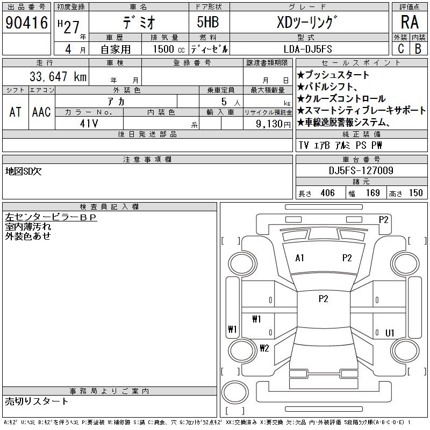Select the door type 5HB

click(x=208, y=22)
